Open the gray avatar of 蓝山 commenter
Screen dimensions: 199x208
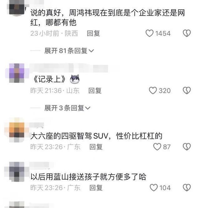click(17, 172)
